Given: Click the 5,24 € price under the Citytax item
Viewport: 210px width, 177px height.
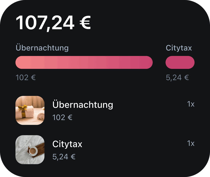Looking at the screenshot, I should [64, 157].
